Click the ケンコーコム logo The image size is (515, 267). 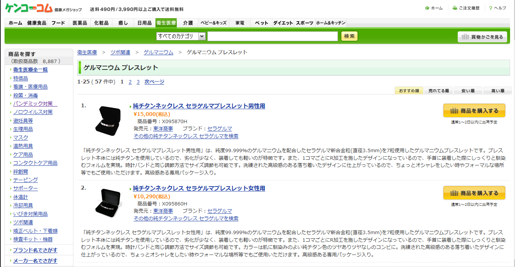tap(28, 8)
